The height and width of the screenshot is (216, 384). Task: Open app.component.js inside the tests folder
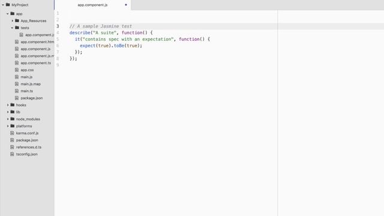(39, 35)
